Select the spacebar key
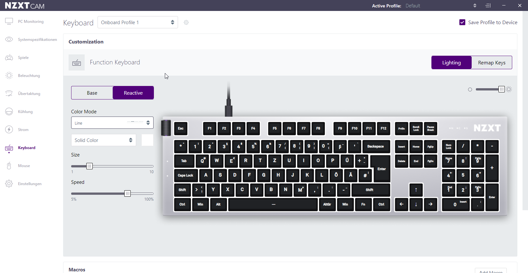The image size is (528, 273). (x=273, y=204)
